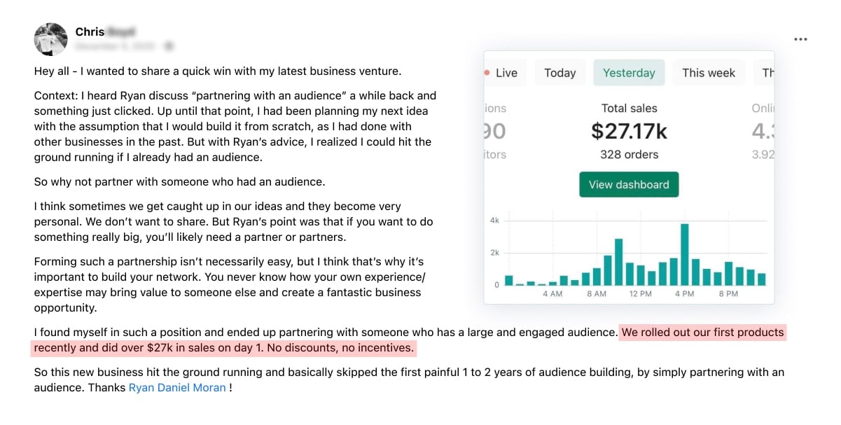Open the post author name Chris

coord(90,32)
